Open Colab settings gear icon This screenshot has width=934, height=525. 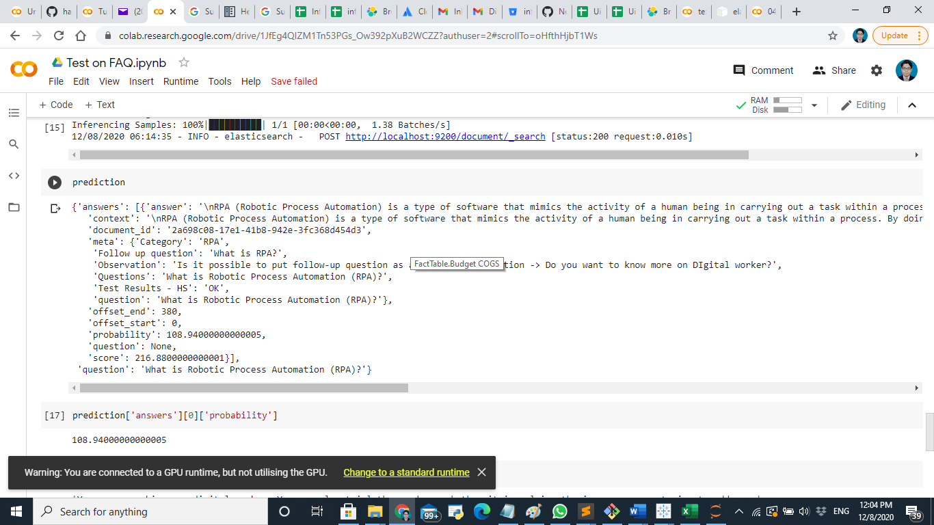(x=877, y=70)
